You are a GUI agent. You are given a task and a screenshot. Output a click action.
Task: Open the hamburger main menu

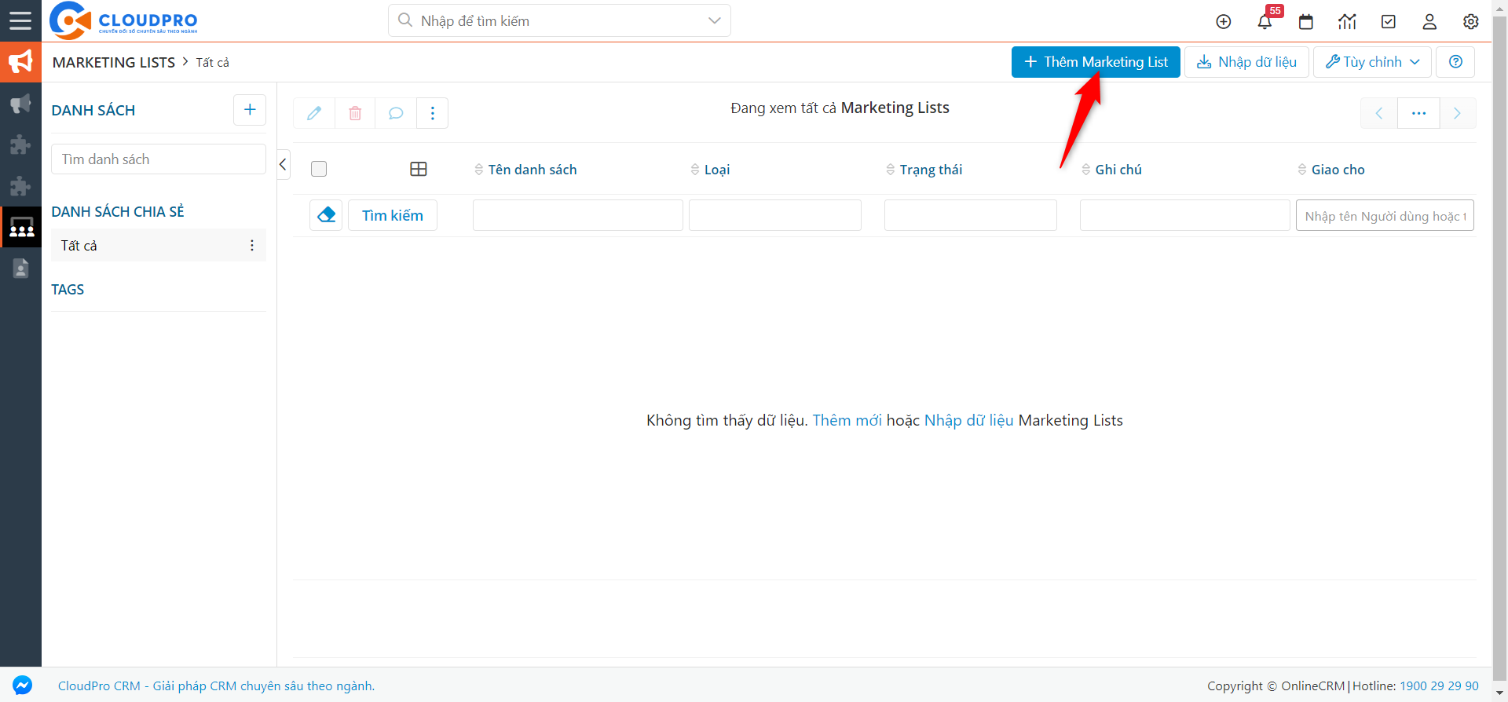coord(20,20)
